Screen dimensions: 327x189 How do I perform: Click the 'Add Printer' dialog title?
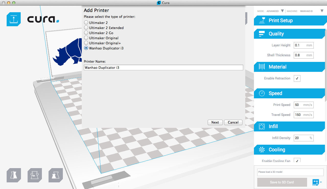pyautogui.click(x=96, y=10)
